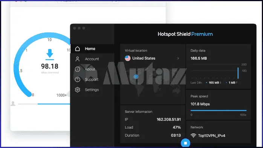Image resolution: width=263 pixels, height=148 pixels.
Task: Click the Support question mark icon
Action: point(78,79)
